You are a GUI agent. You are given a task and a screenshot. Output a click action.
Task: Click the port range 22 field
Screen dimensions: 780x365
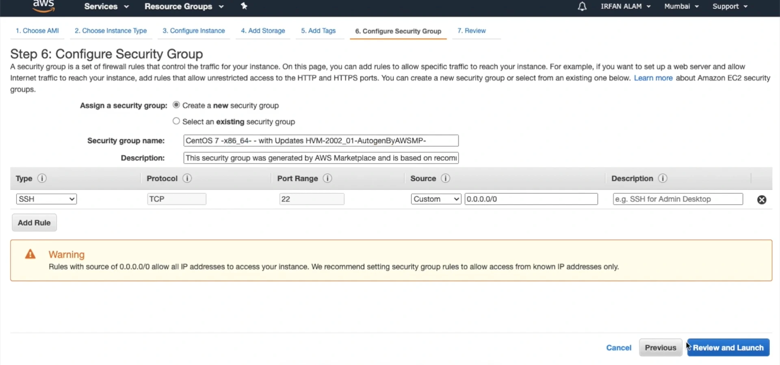(x=312, y=199)
